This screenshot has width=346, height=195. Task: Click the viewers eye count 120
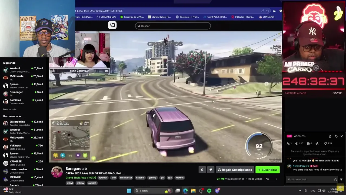(299, 144)
